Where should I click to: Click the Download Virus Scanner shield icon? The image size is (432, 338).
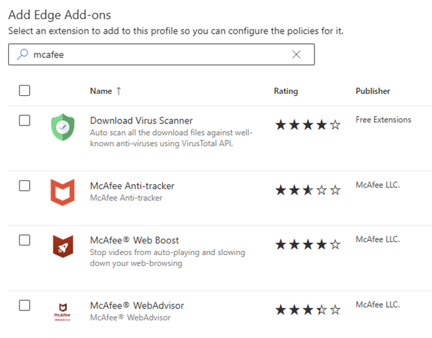click(62, 127)
